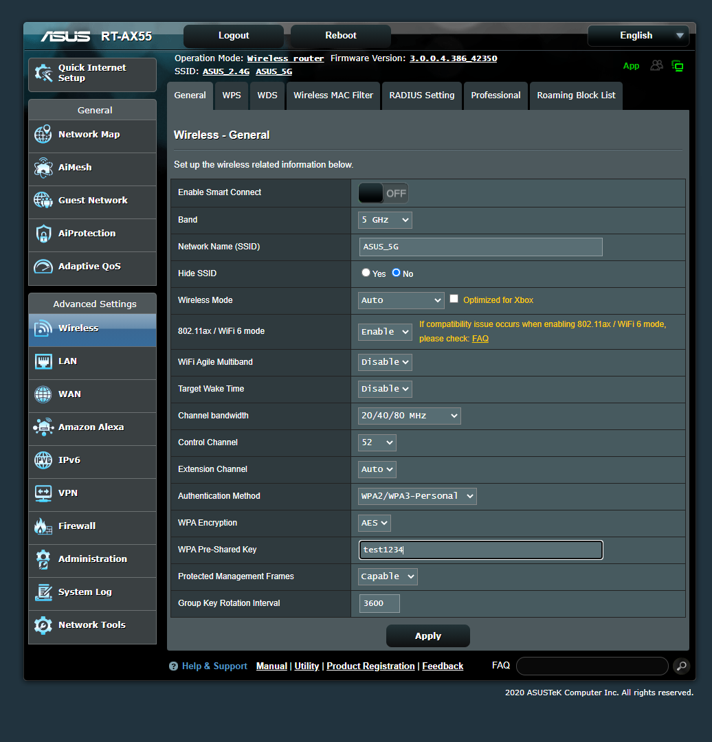712x742 pixels.
Task: Open AiMesh icon in sidebar
Action: (x=43, y=168)
